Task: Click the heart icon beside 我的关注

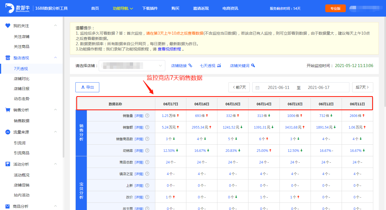Action: [8, 25]
